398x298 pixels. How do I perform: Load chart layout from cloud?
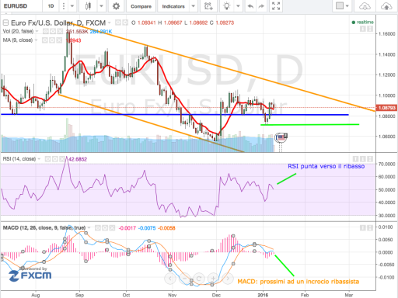365,6
